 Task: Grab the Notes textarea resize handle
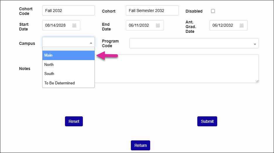pyautogui.click(x=257, y=81)
